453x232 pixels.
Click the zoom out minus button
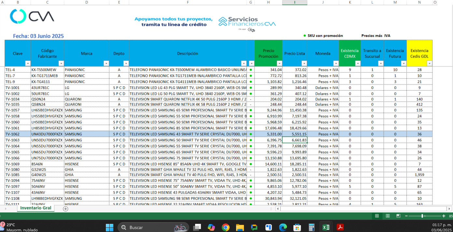pyautogui.click(x=406, y=216)
